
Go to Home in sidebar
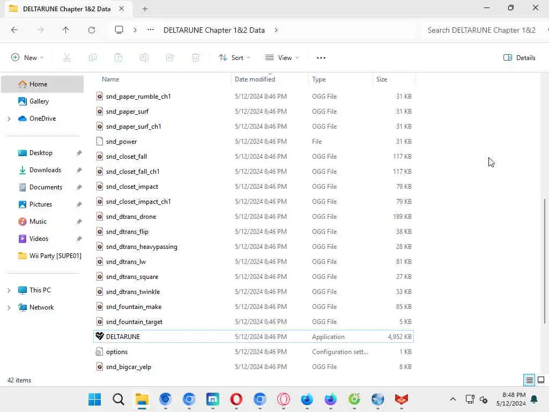tap(42, 84)
